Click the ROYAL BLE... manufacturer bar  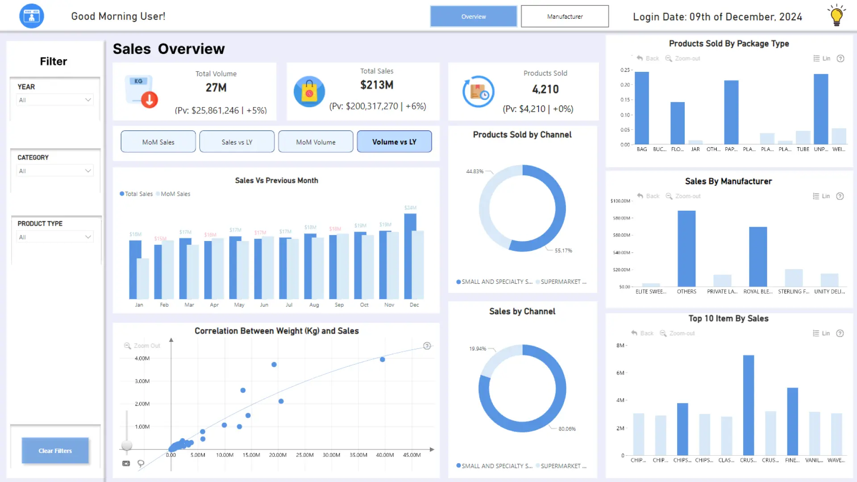(x=758, y=257)
